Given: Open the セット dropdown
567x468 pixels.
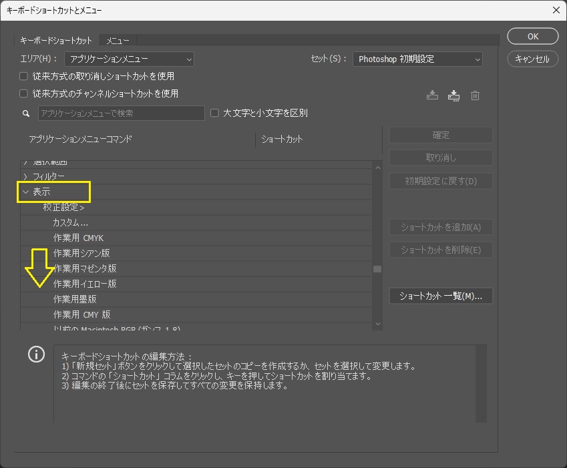Looking at the screenshot, I should [417, 59].
